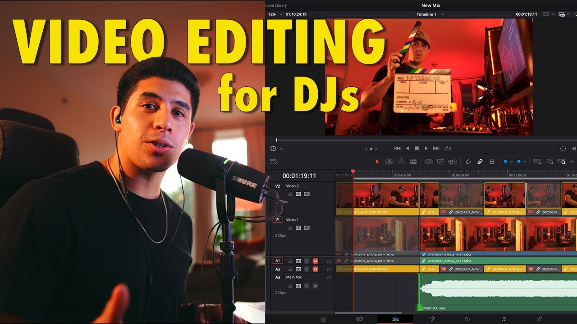Click the Zoom to Fit timeline icon
The width and height of the screenshot is (577, 324).
click(537, 162)
